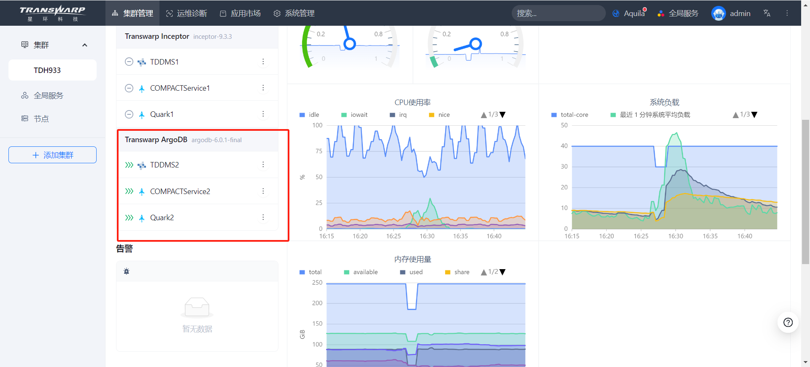Open the 系统管理 tab
This screenshot has height=367, width=810.
coord(294,13)
